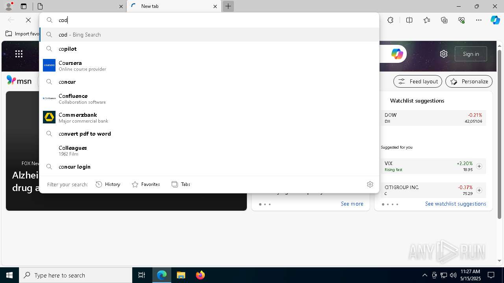
Task: Click the Personalize button
Action: coord(469,81)
